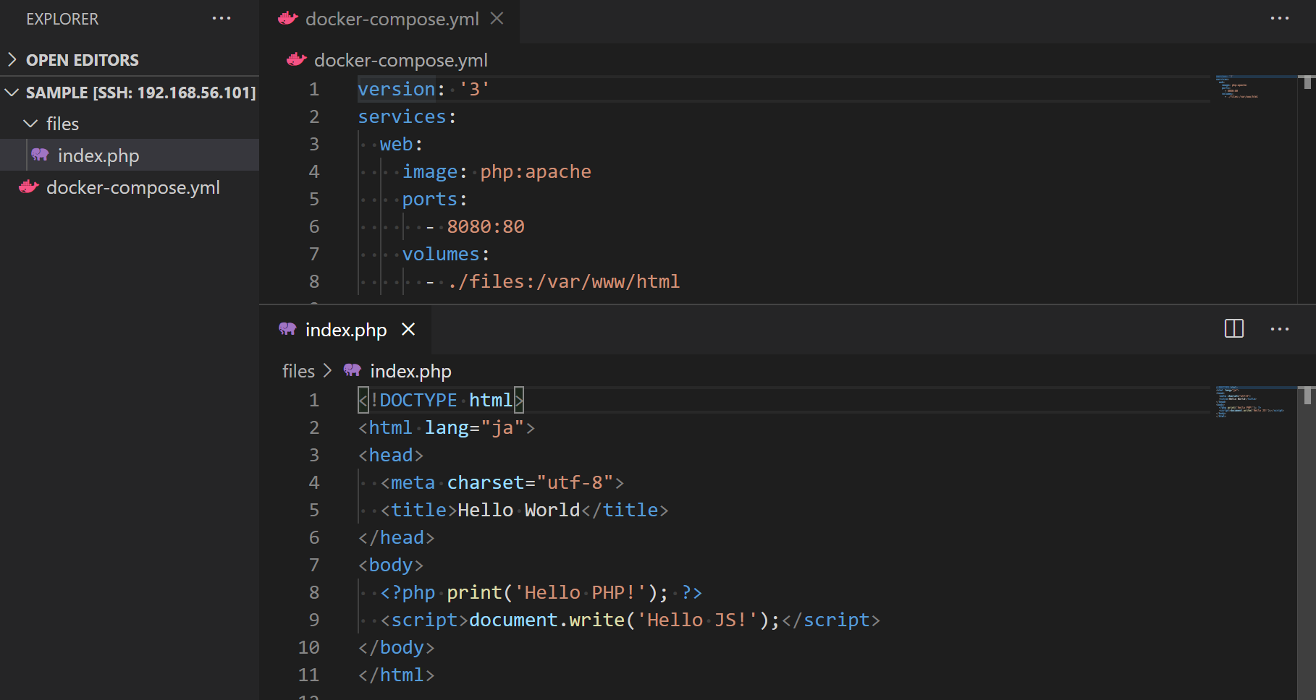Switch to the index.php editor tab
1316x700 pixels.
click(x=345, y=329)
